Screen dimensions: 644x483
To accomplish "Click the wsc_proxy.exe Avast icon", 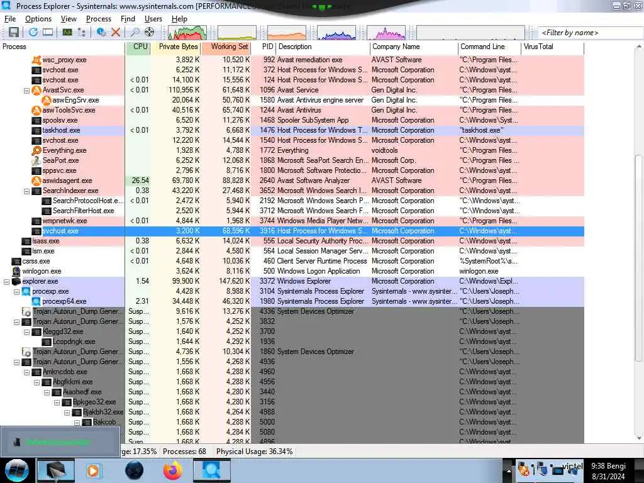I will [x=36, y=60].
